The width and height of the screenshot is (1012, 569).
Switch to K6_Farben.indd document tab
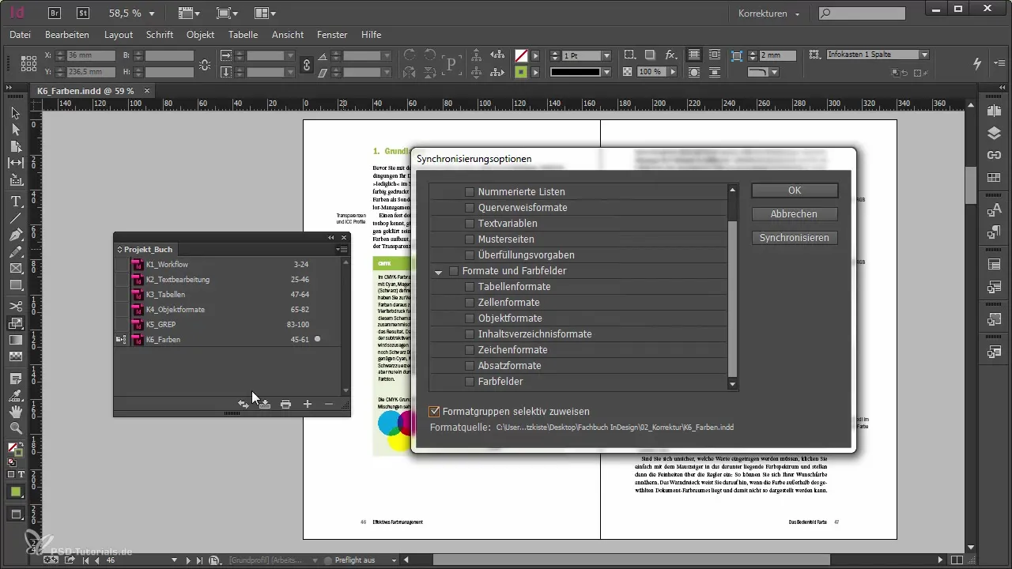point(85,91)
